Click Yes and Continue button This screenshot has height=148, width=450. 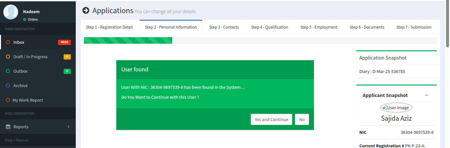coord(271,119)
